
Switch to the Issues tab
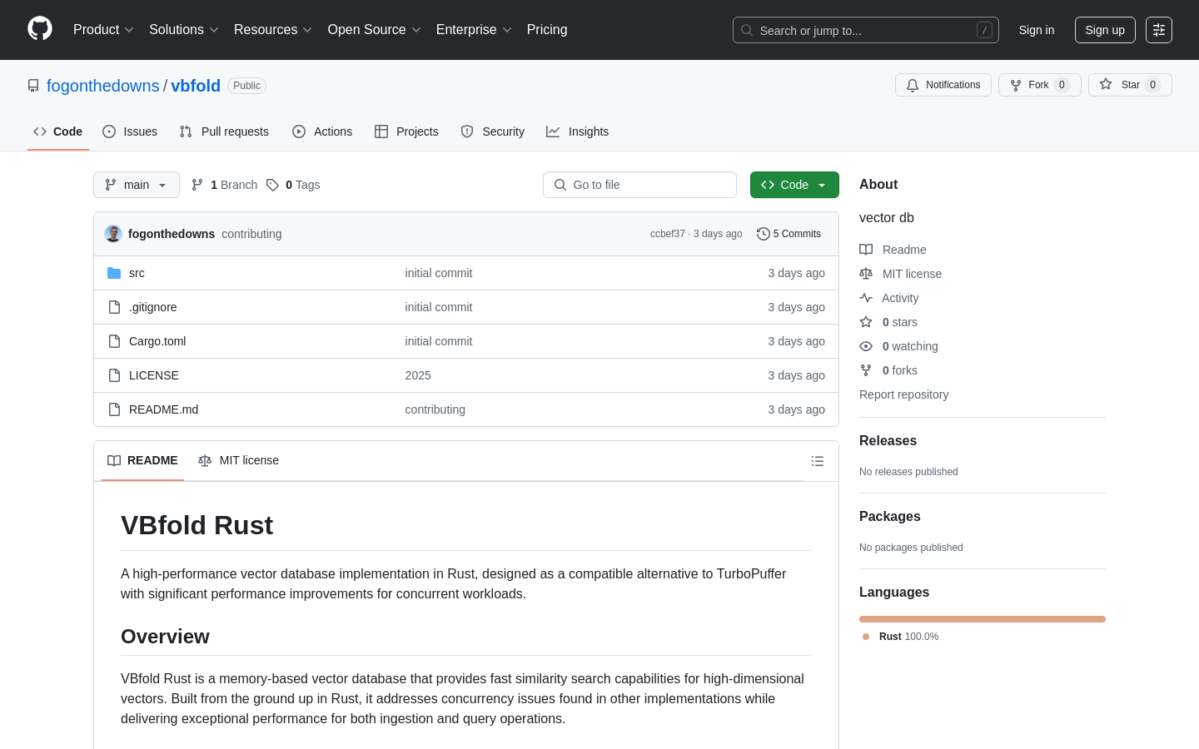[x=130, y=131]
